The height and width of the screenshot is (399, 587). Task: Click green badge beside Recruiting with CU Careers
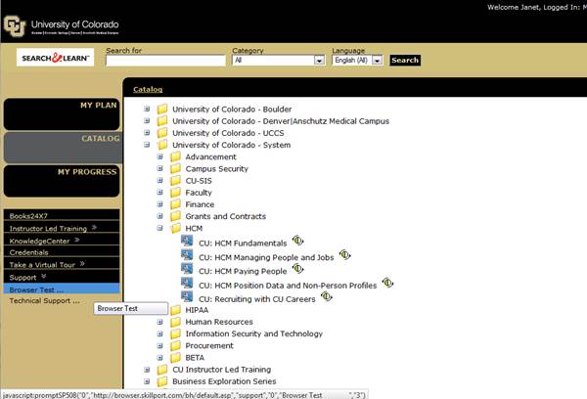point(327,296)
